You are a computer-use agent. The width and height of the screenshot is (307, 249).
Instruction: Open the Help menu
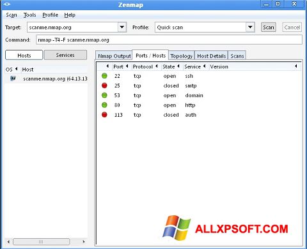click(x=70, y=15)
